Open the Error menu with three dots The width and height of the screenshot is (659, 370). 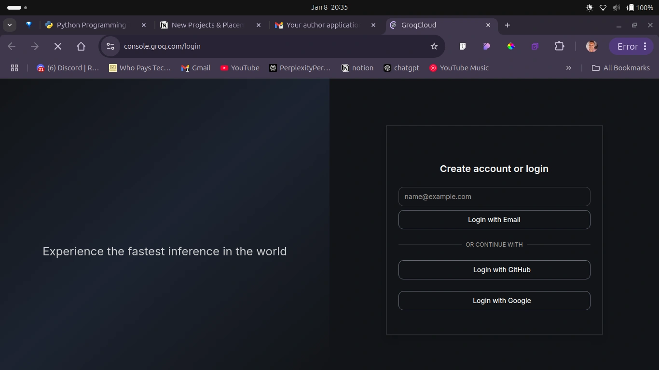click(632, 46)
